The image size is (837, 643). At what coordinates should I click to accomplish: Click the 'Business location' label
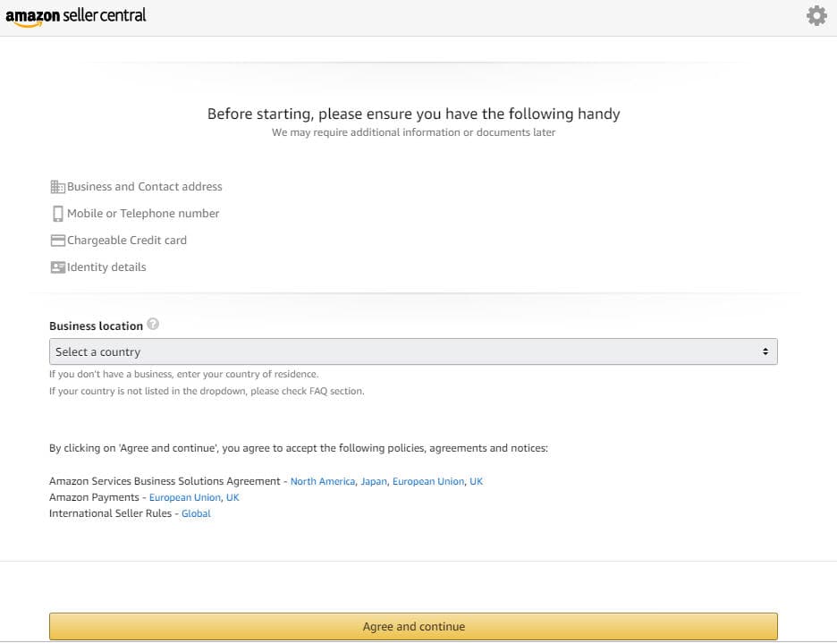96,326
